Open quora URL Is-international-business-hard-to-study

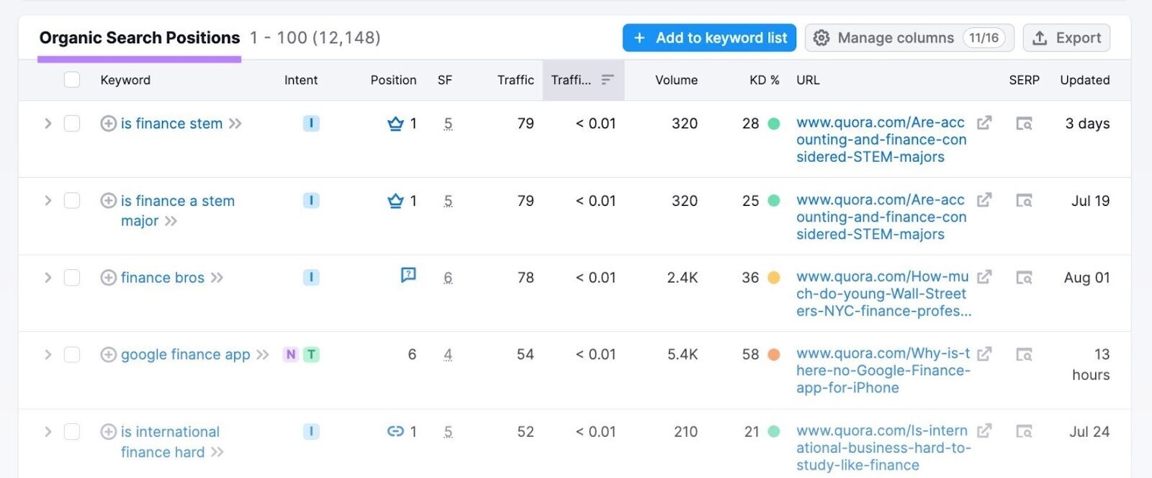click(x=883, y=448)
